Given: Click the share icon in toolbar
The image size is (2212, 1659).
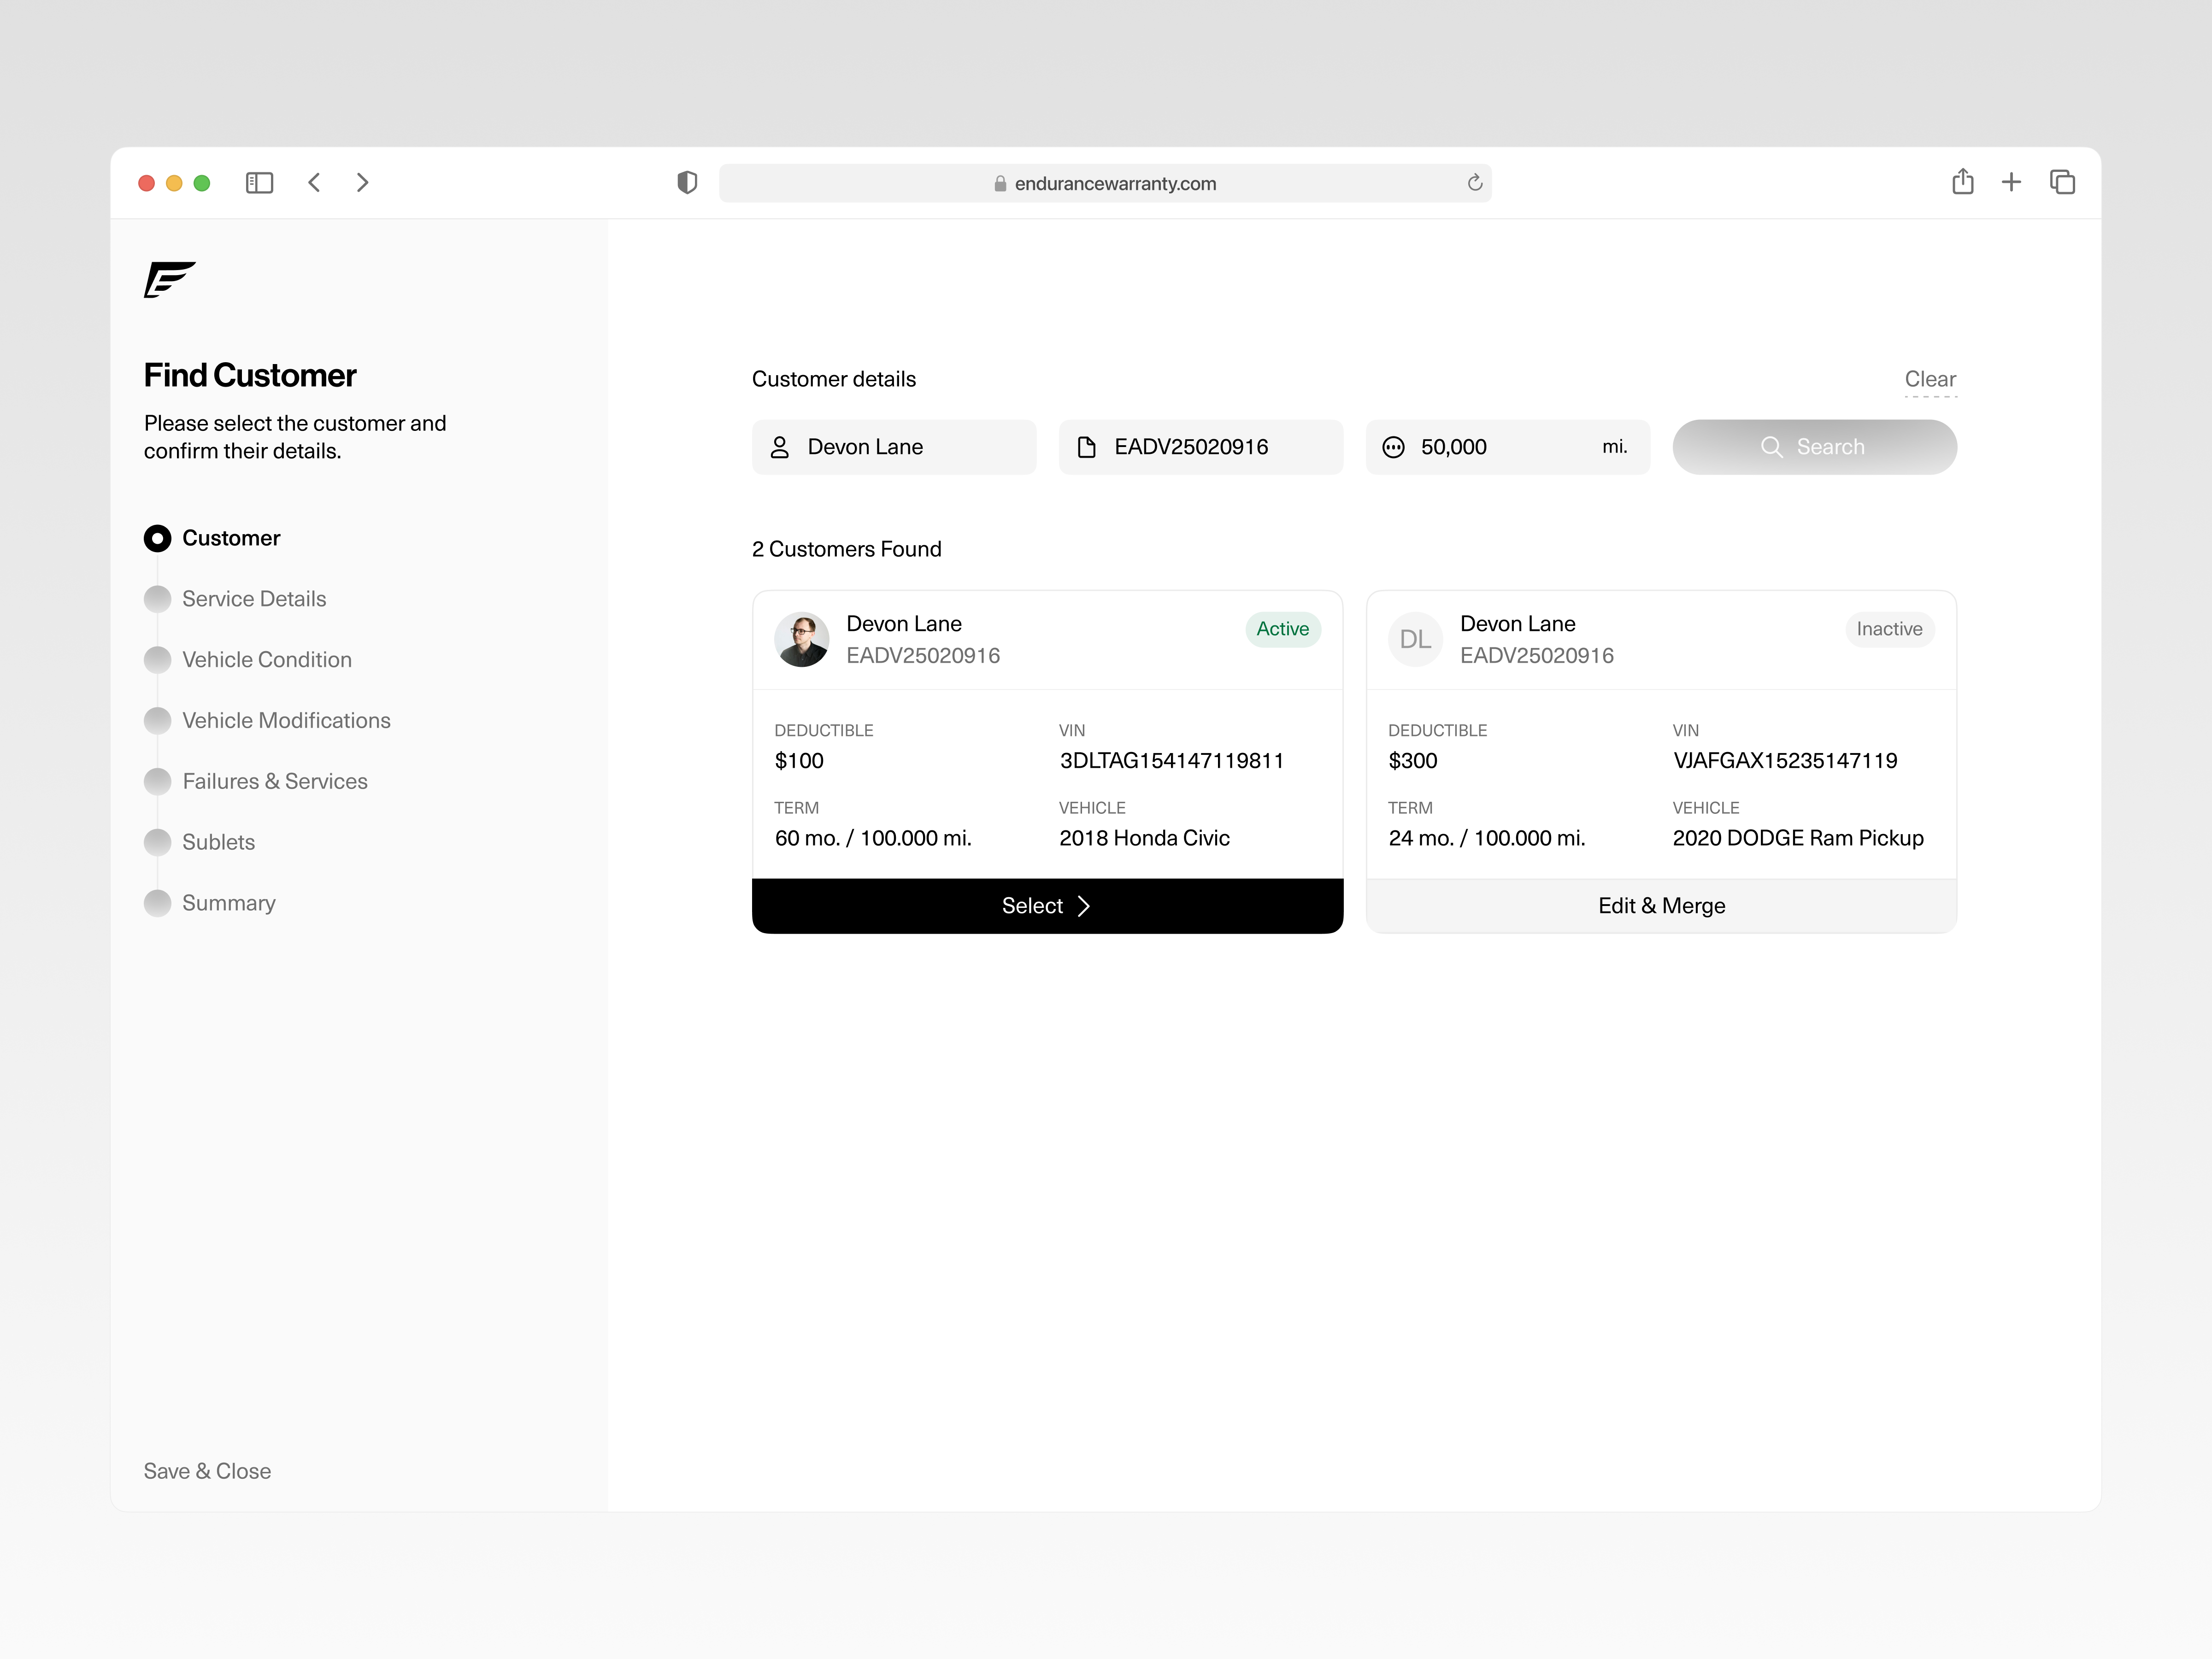Looking at the screenshot, I should pyautogui.click(x=1962, y=182).
